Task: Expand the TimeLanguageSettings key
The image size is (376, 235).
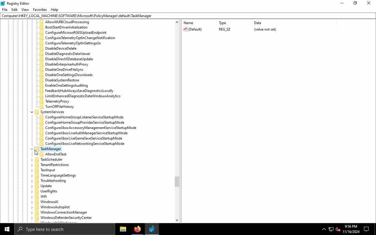Action: (32, 175)
